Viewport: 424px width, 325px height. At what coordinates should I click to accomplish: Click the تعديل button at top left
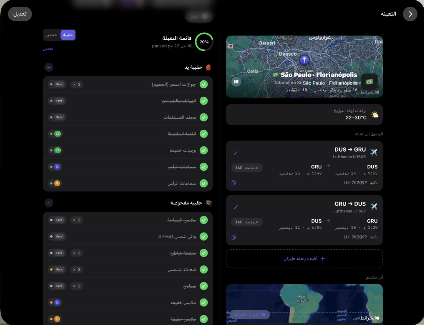(20, 14)
